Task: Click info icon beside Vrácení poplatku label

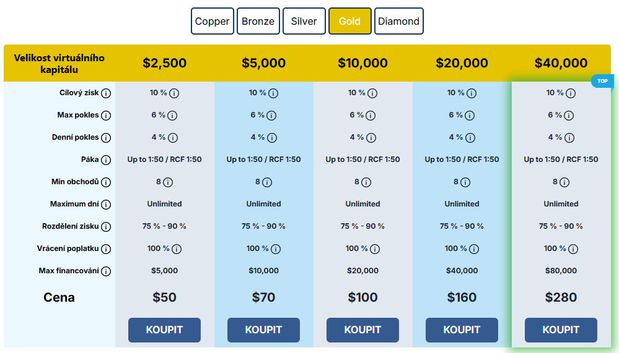Action: (106, 249)
